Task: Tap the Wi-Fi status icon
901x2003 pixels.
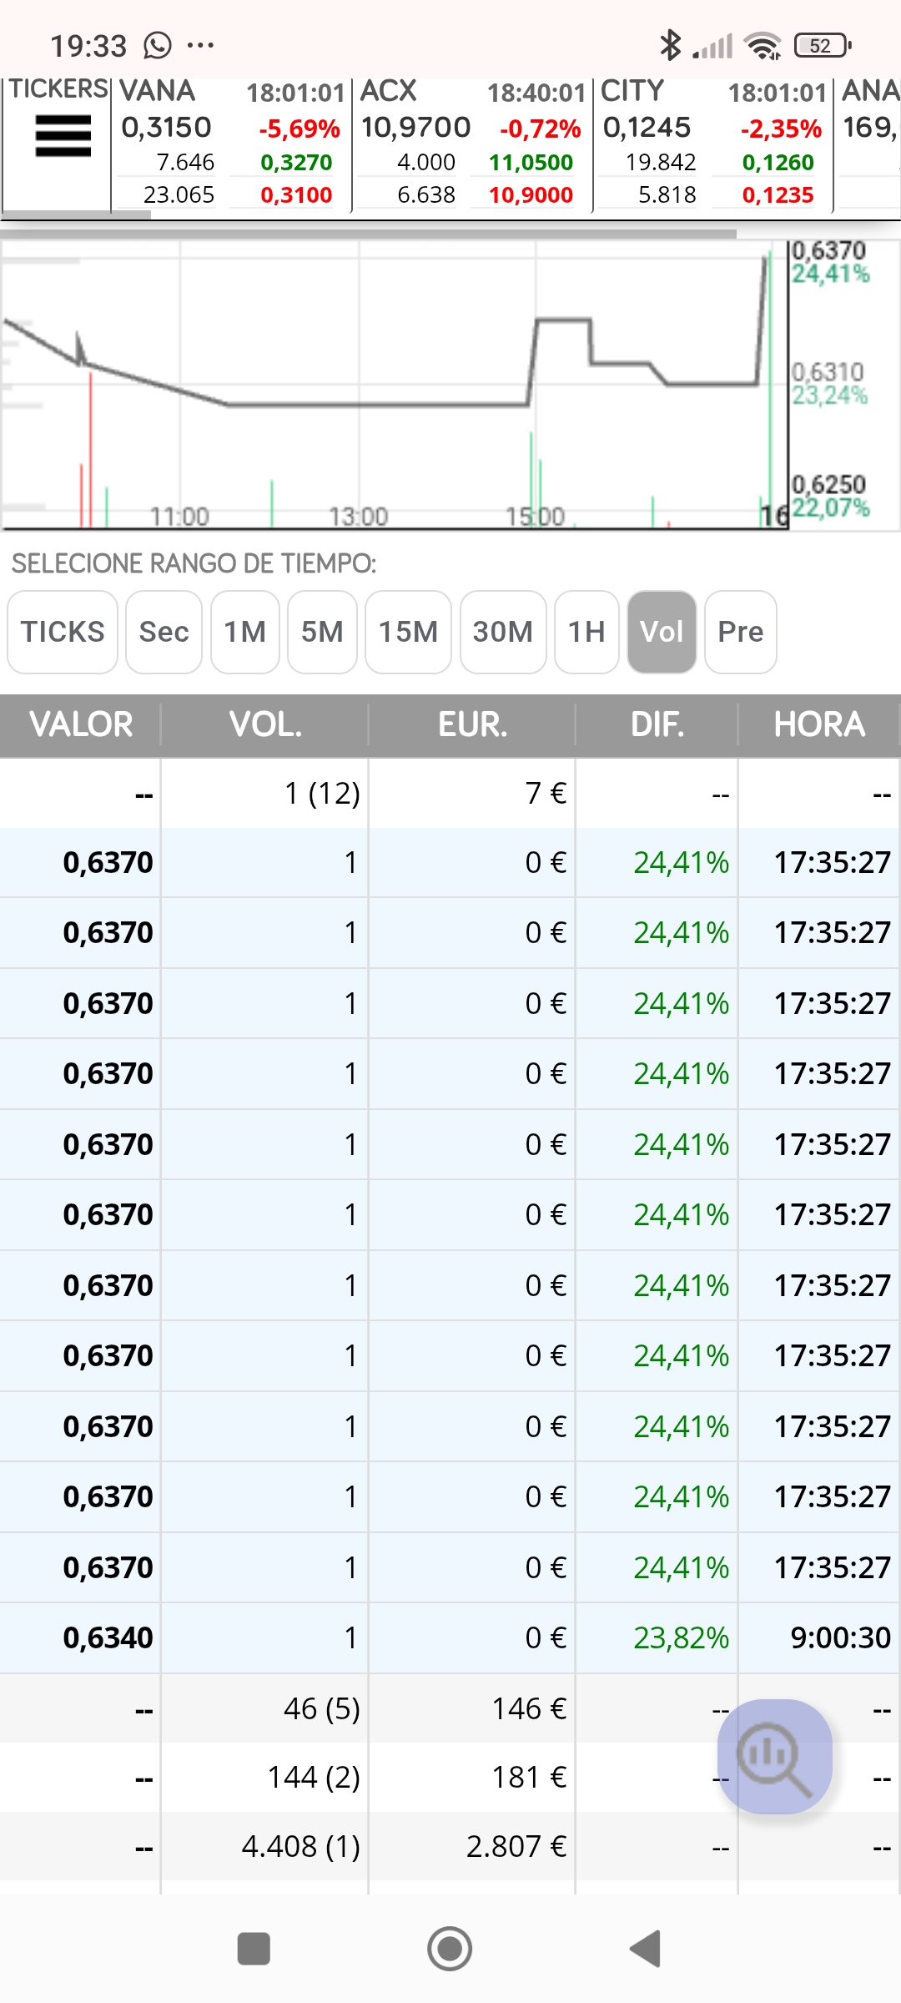Action: point(763,46)
